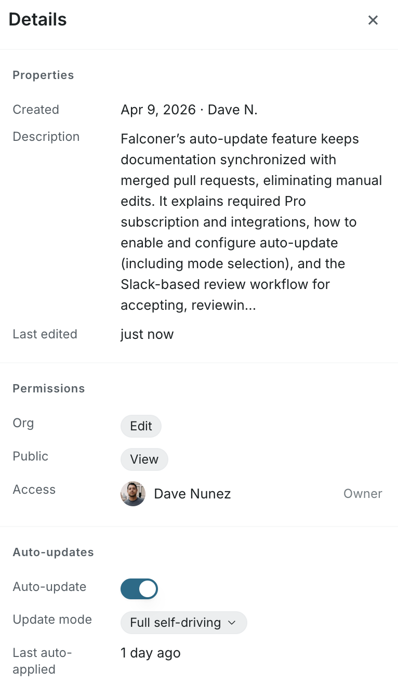Click the Owner role label
Viewport: 398px width, 684px height.
tap(363, 494)
